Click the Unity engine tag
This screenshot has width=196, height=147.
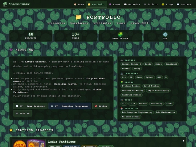[148, 64]
